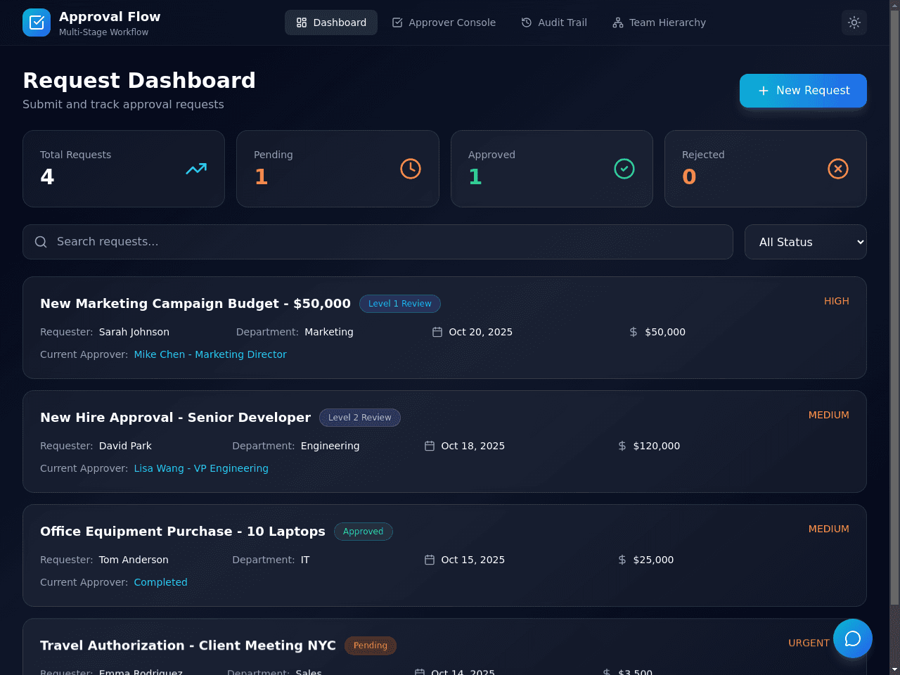Viewport: 900px width, 675px height.
Task: Open New Hire Approval - Senior Developer title
Action: [175, 418]
